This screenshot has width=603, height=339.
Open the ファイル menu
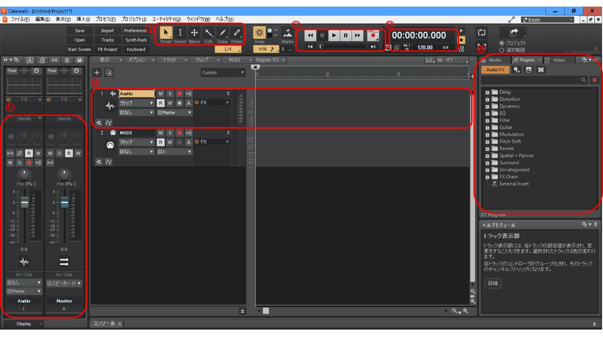coord(20,19)
